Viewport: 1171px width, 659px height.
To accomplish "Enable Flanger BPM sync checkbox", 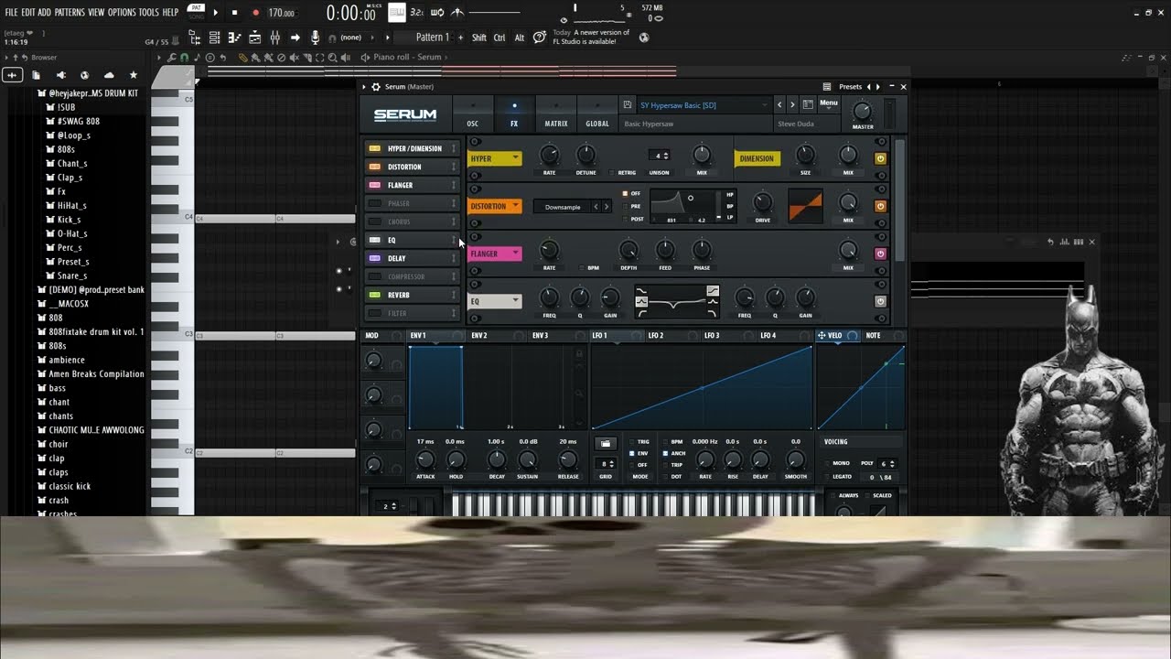I will [580, 267].
